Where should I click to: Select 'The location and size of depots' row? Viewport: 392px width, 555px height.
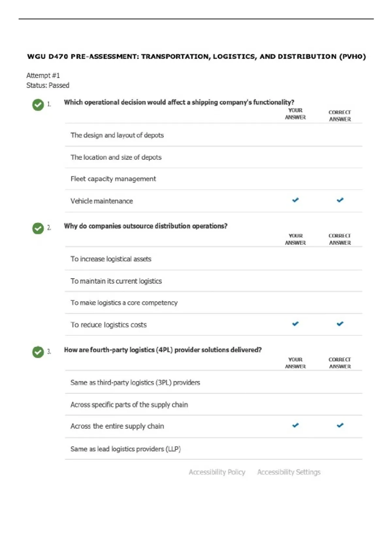214,157
